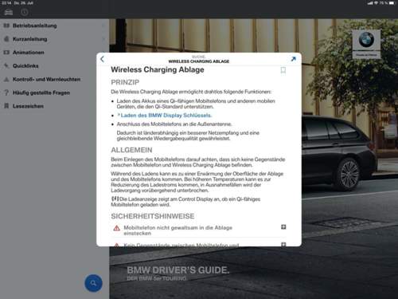Check the battery indicator in status bar
398x299 pixels.
tap(392, 3)
